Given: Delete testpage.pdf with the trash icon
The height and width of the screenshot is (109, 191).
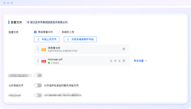Looking at the screenshot, I should (124, 61).
